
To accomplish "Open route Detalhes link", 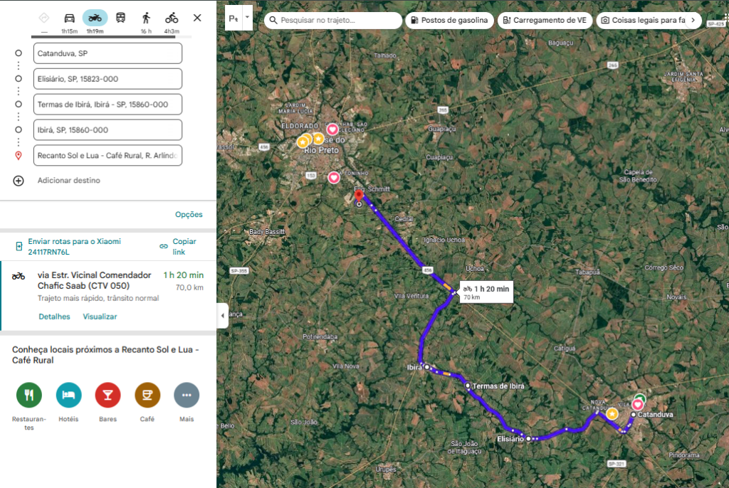I will click(54, 317).
